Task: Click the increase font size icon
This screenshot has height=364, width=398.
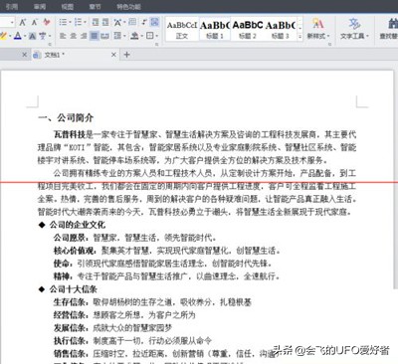Action: pos(23,23)
